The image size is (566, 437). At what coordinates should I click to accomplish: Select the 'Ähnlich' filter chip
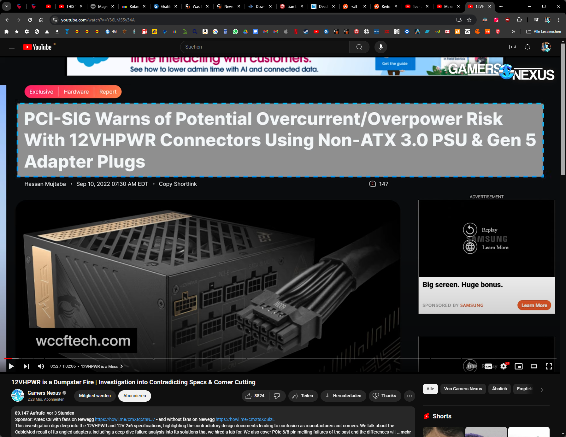coord(499,389)
